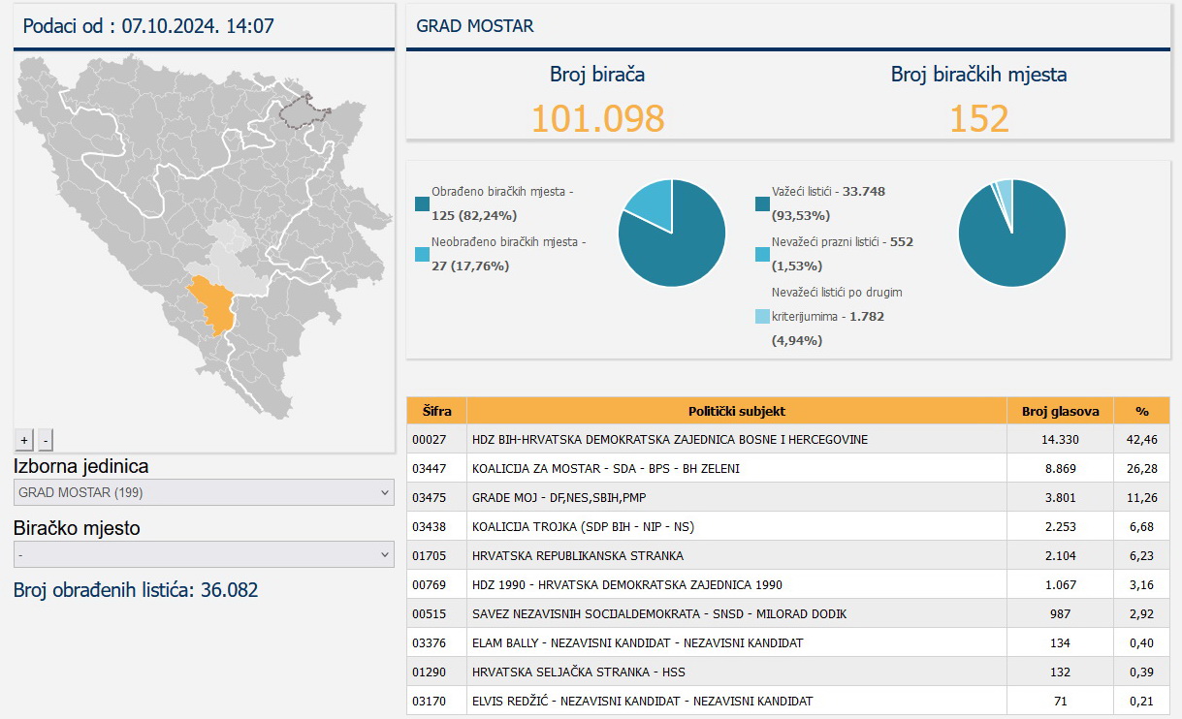
Task: Click dark teal swatch for Obrađeno biračkih mjesta
Action: pos(422,203)
